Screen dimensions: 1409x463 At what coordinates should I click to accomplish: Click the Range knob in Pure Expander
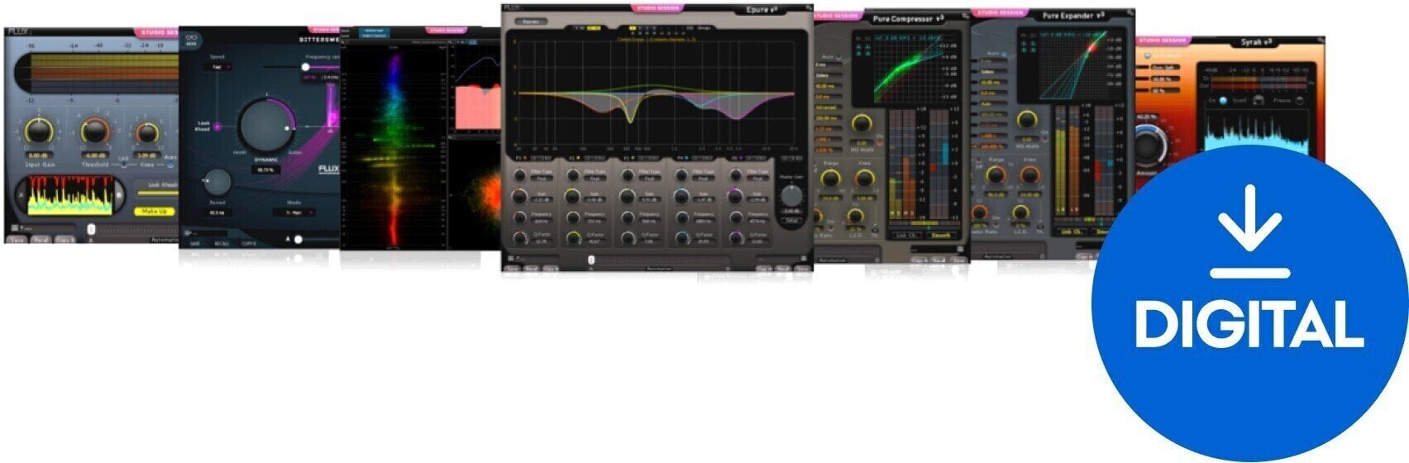click(996, 175)
